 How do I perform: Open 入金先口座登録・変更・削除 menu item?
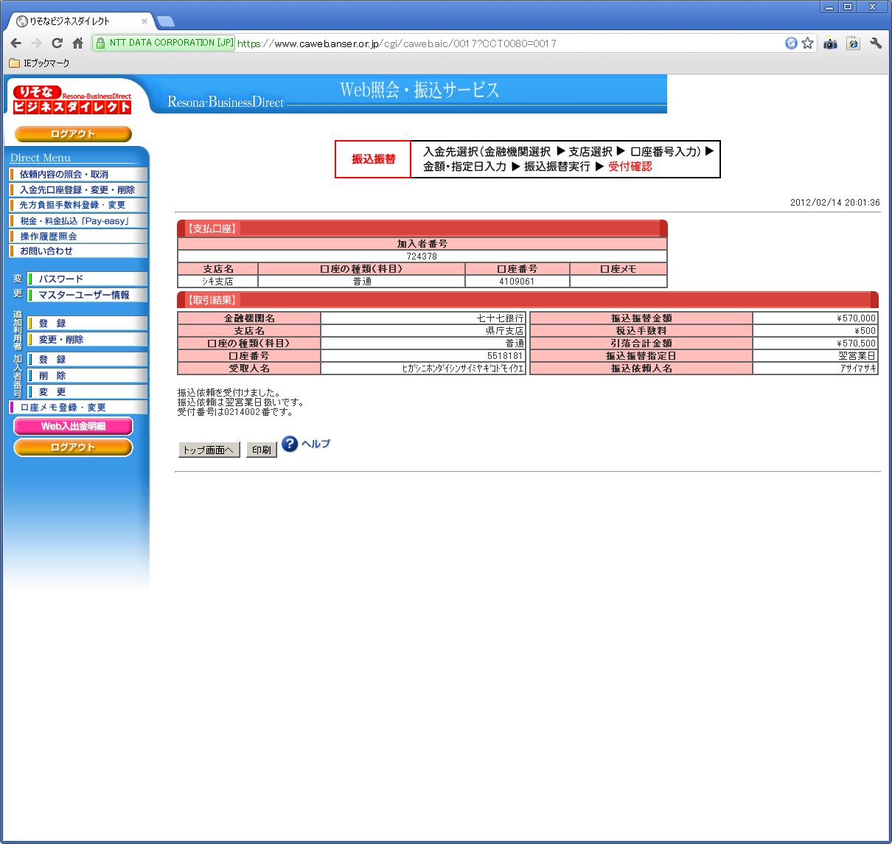point(78,190)
